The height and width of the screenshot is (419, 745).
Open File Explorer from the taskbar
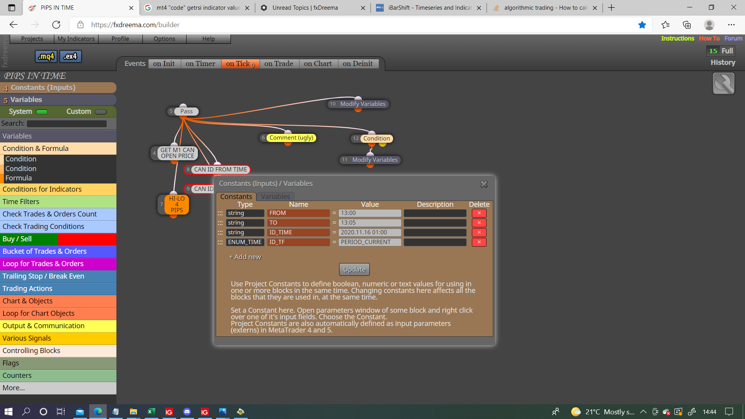pos(133,412)
